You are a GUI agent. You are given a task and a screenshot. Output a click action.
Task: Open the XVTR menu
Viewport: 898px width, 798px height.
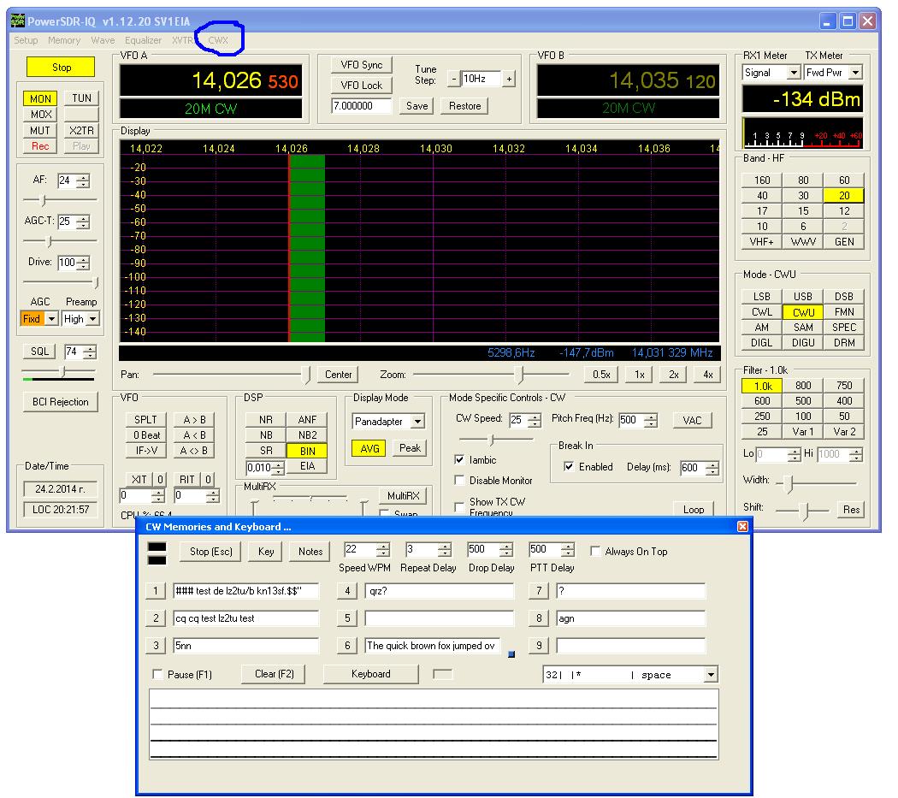click(x=183, y=40)
